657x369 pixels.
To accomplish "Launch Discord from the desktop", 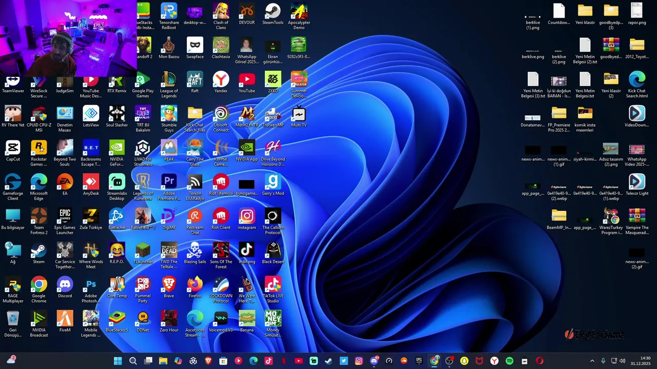I will pyautogui.click(x=65, y=288).
